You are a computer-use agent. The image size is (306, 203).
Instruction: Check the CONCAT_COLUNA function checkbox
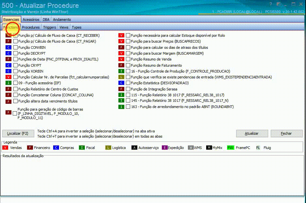tap(15, 95)
